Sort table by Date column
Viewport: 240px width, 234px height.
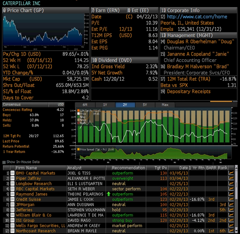coord(178,168)
